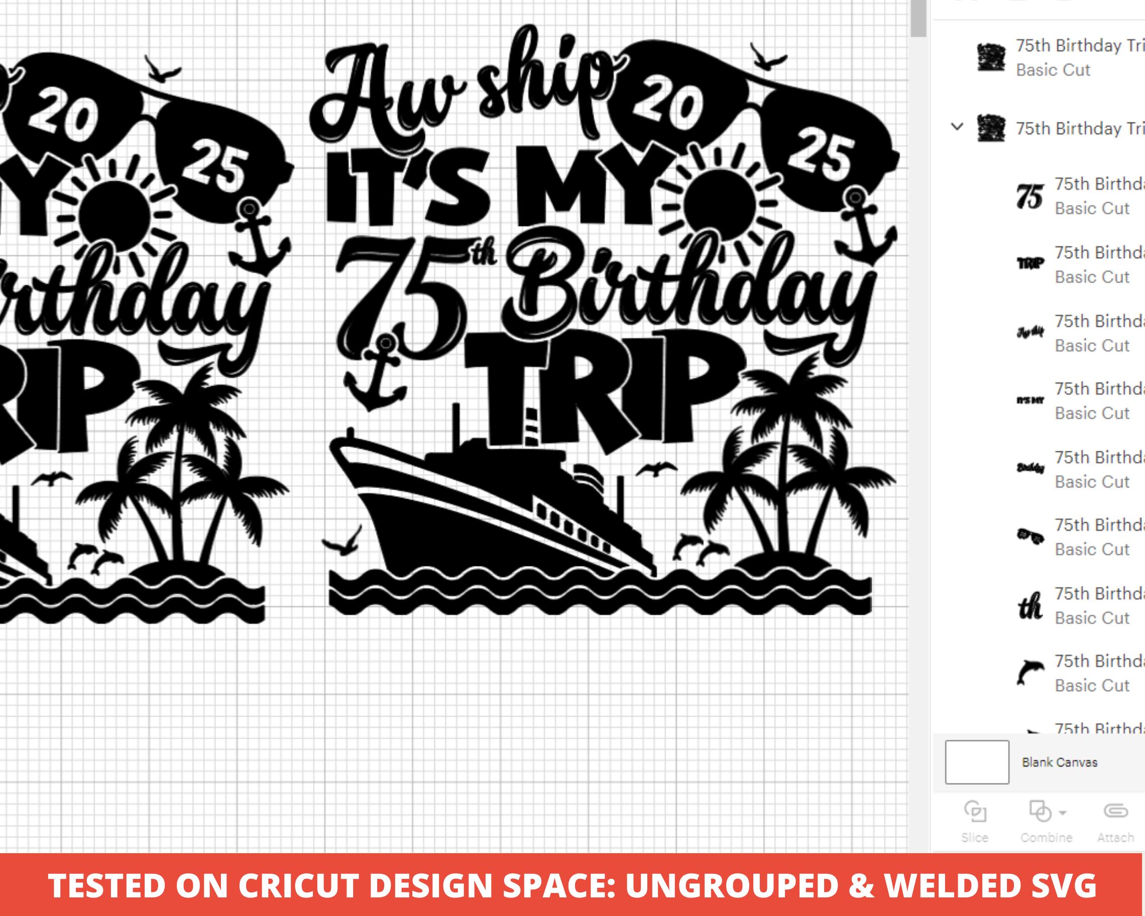The height and width of the screenshot is (916, 1145).
Task: Select the 'Aw ship' layer thumbnail
Action: 1030,332
